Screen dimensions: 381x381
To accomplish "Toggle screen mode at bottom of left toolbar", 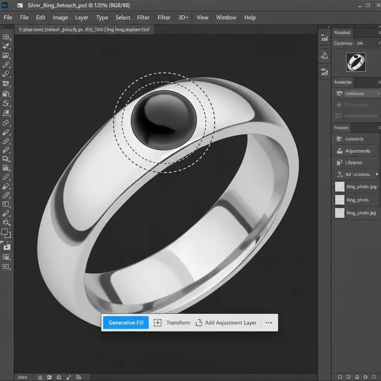I will [6, 267].
